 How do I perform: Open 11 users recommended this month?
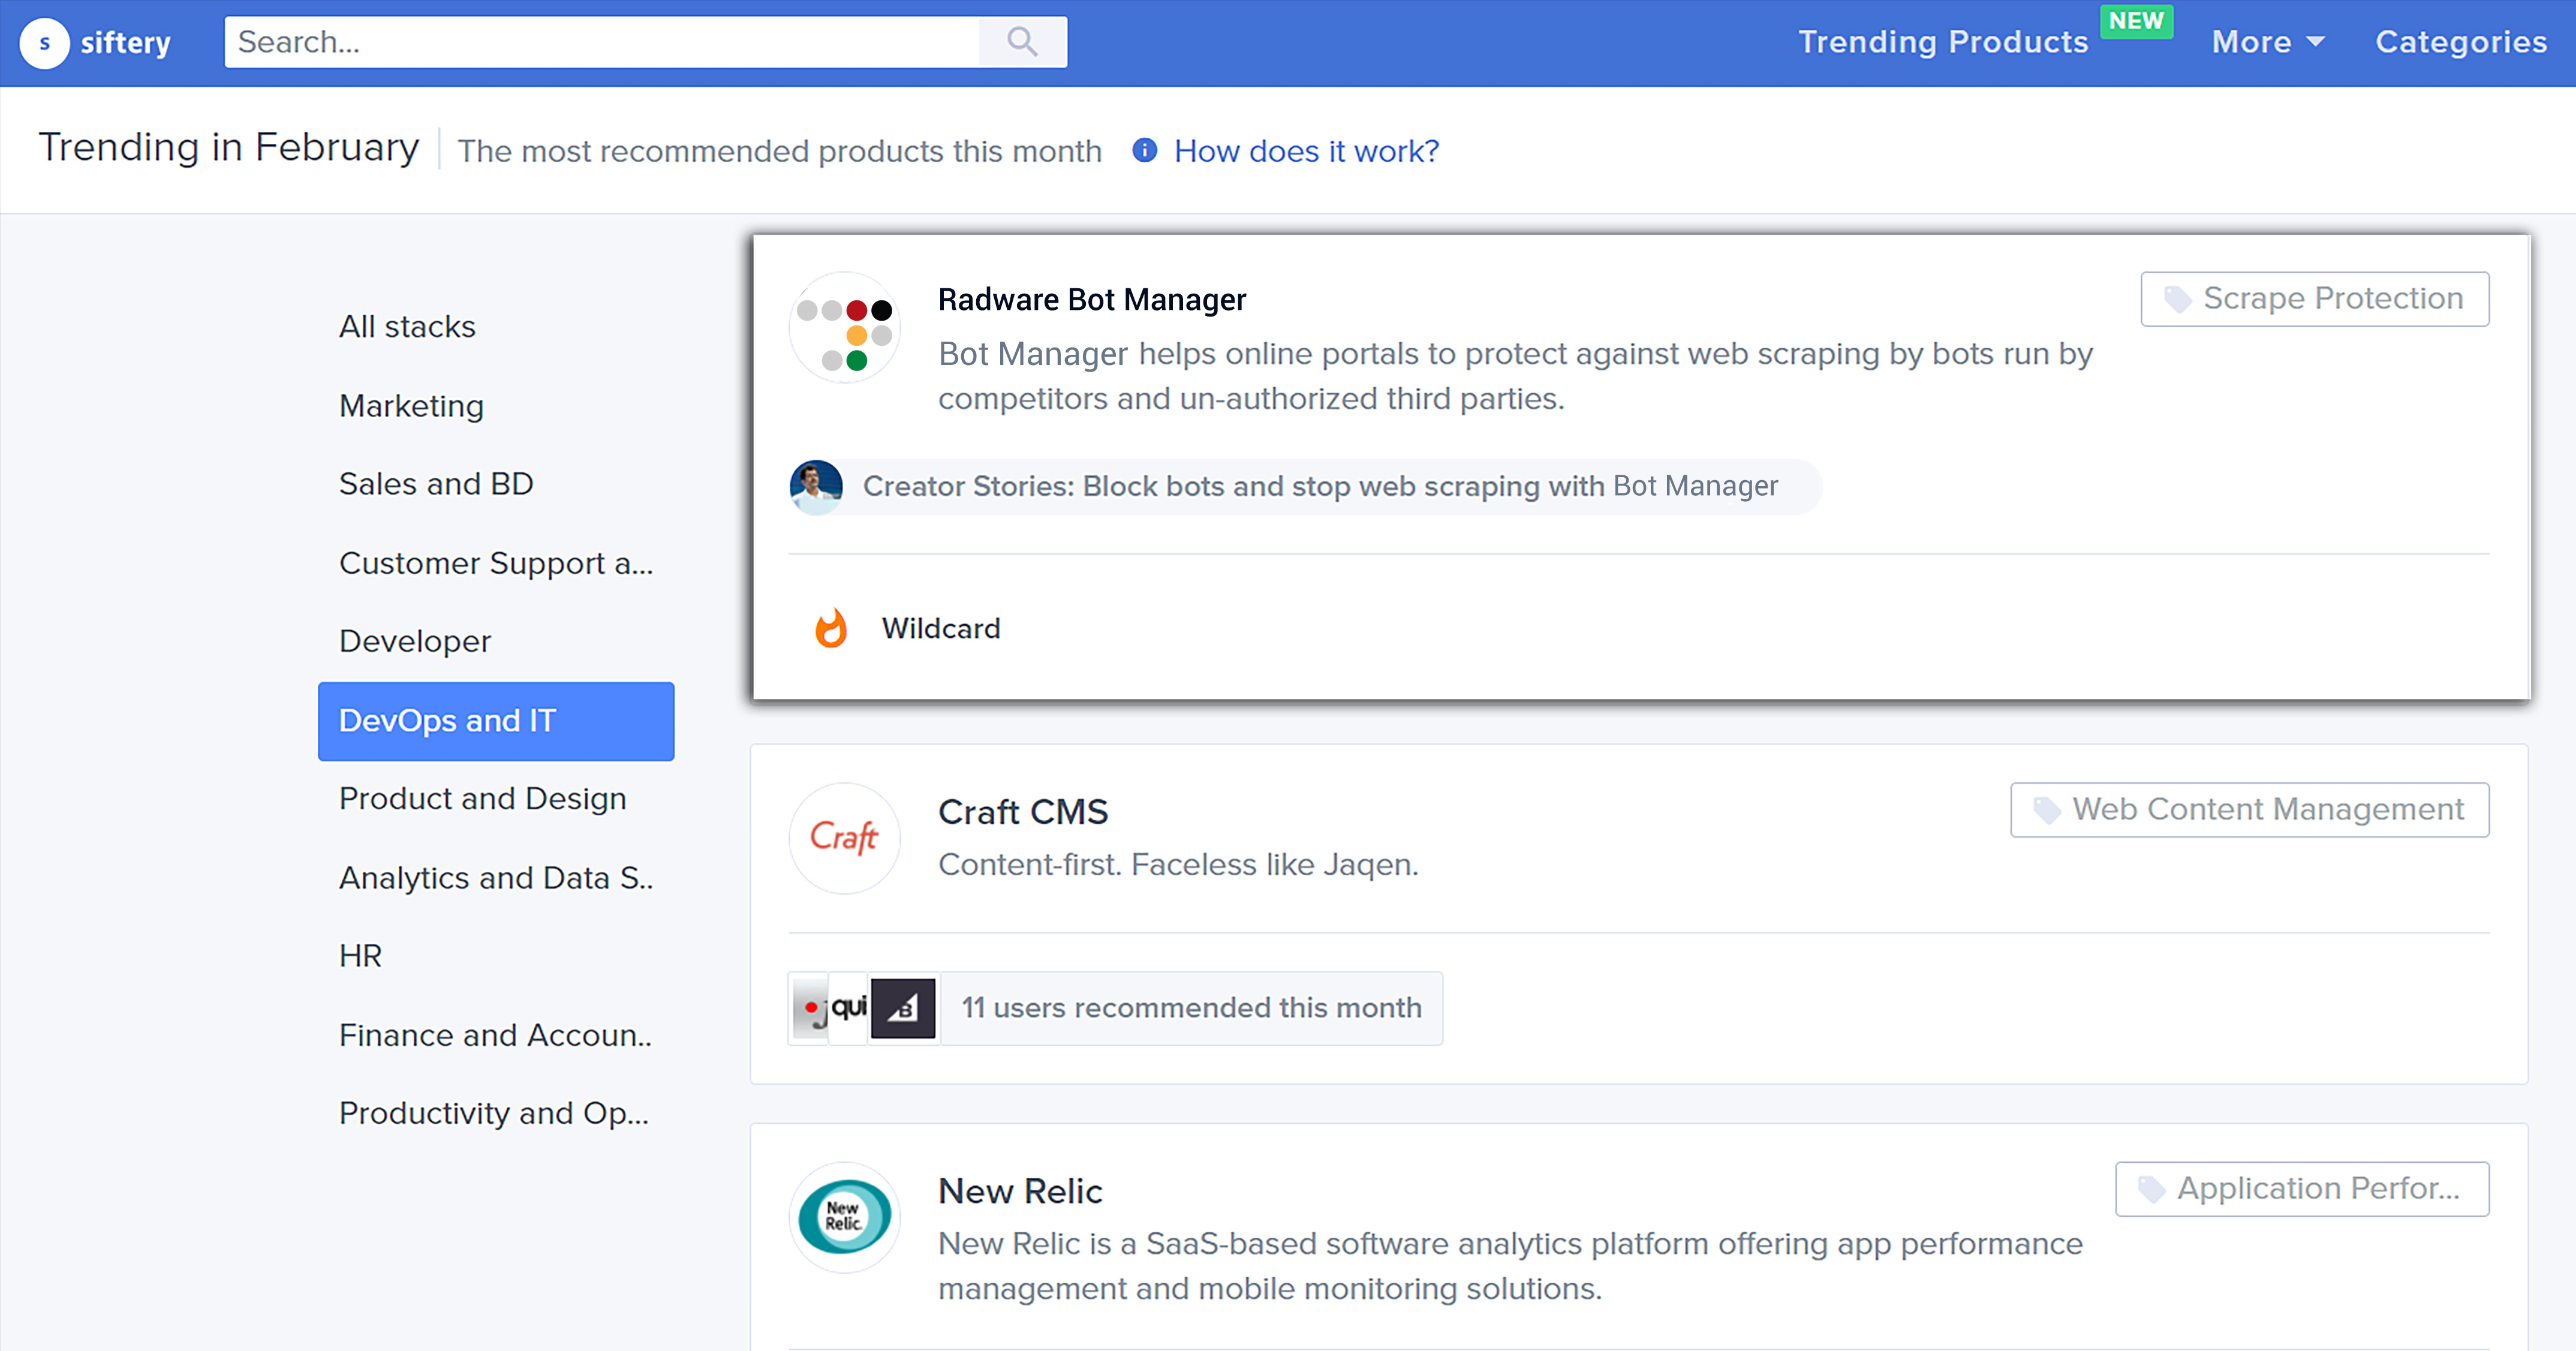pyautogui.click(x=1190, y=1008)
